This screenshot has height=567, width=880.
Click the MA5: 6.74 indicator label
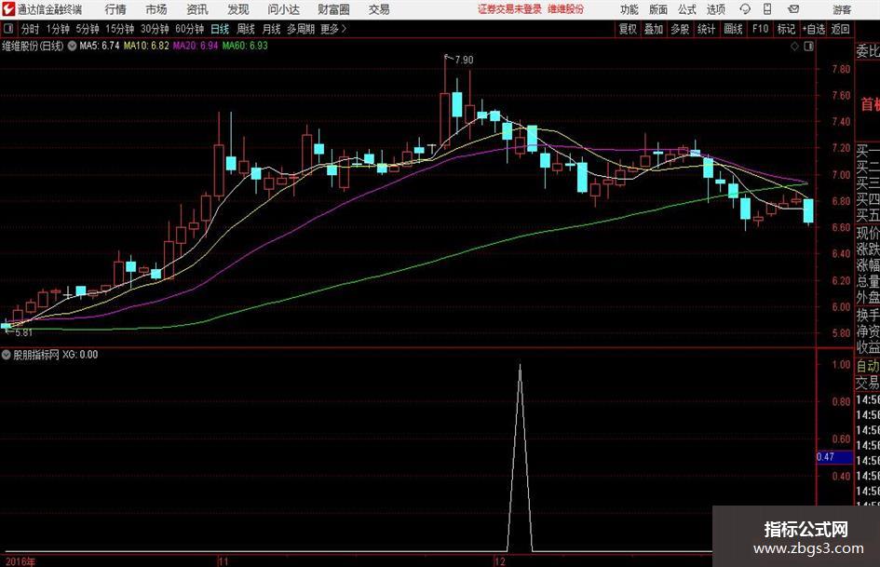point(100,46)
